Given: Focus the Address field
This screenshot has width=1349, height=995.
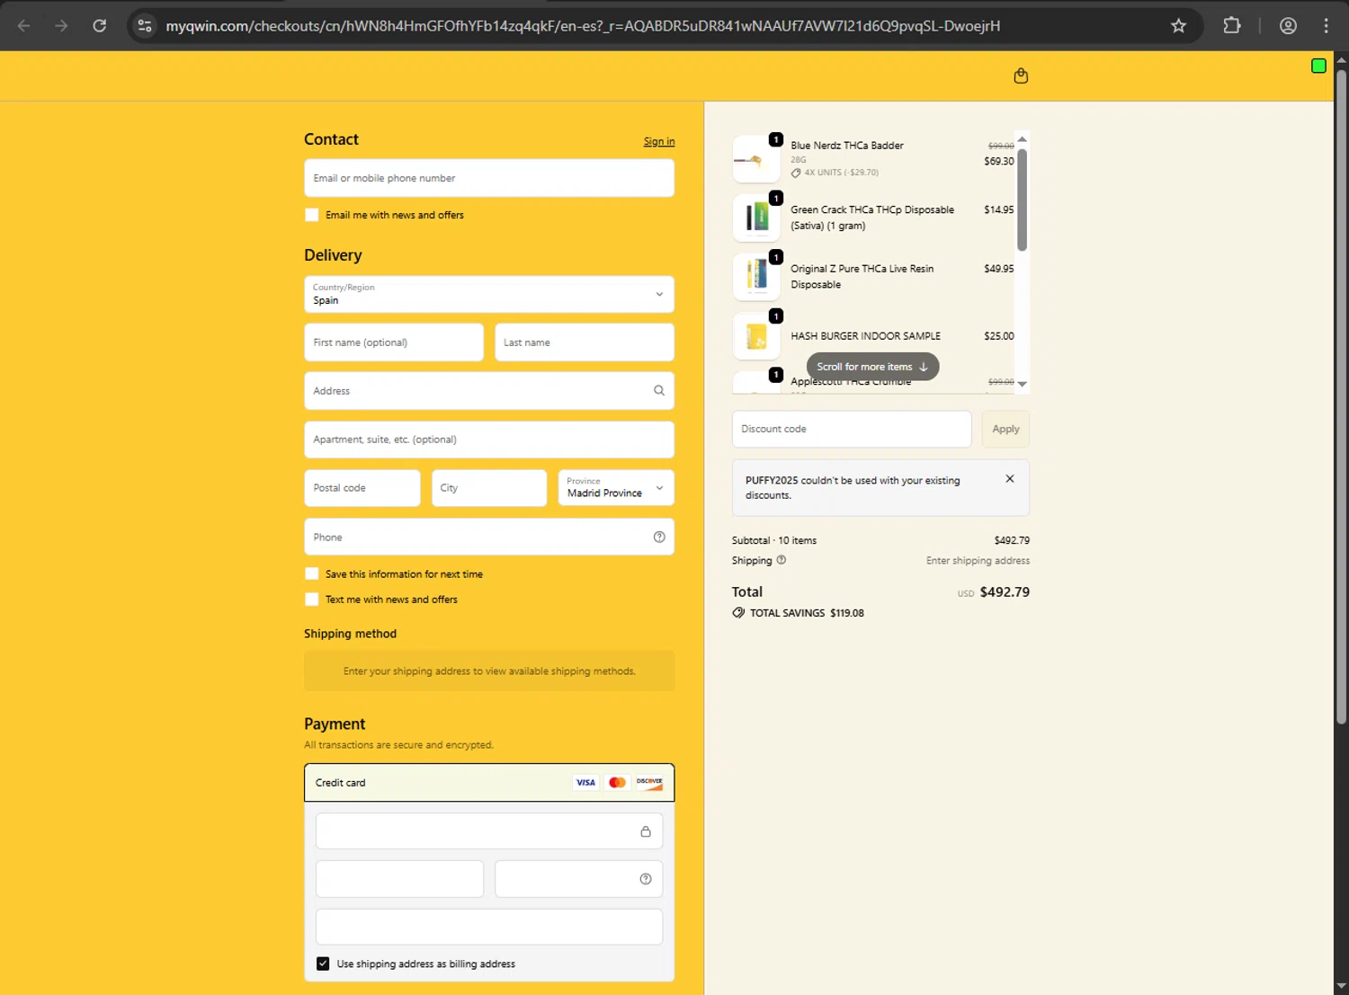Looking at the screenshot, I should coord(489,391).
